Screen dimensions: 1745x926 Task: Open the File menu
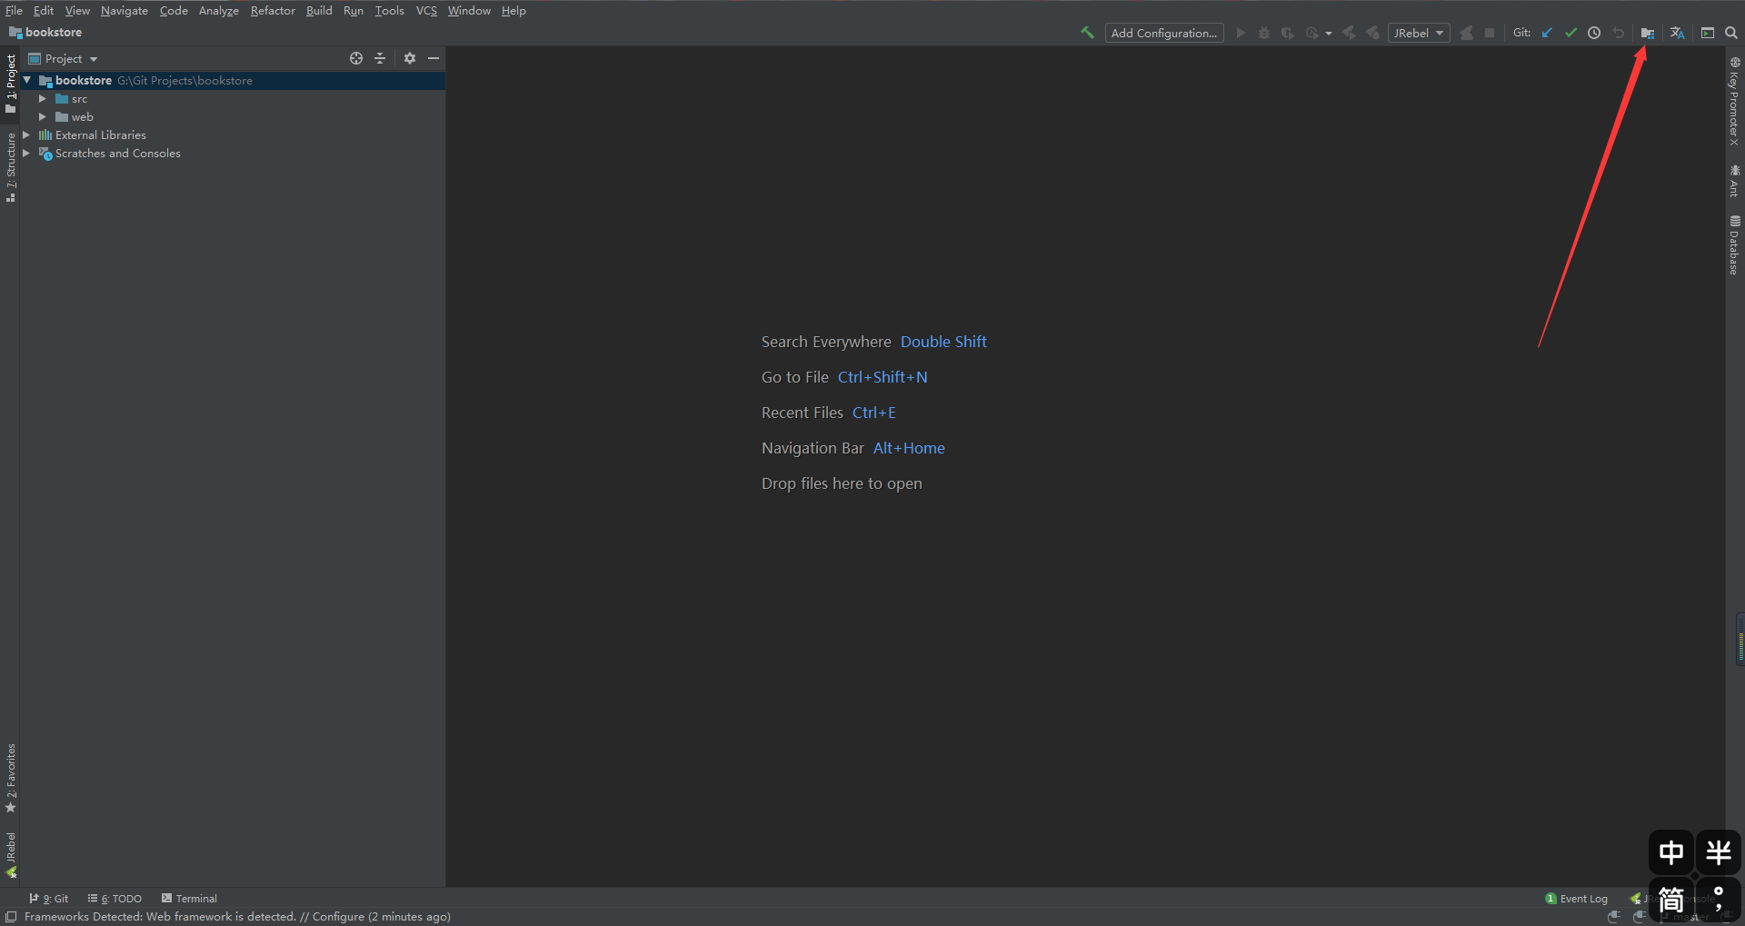coord(14,11)
